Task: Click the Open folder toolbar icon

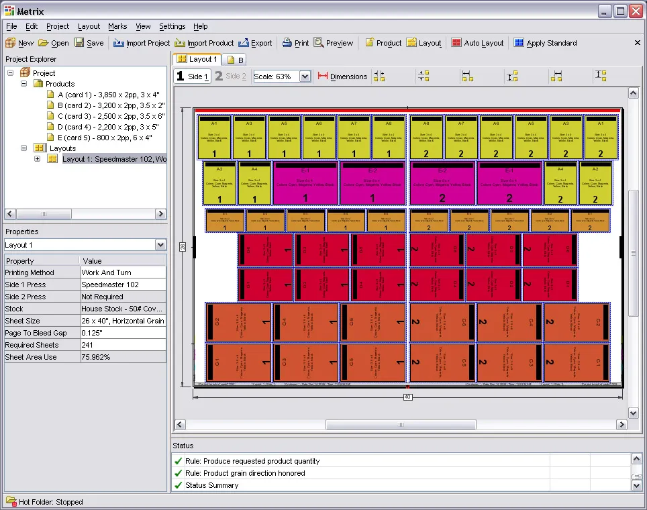Action: 44,42
